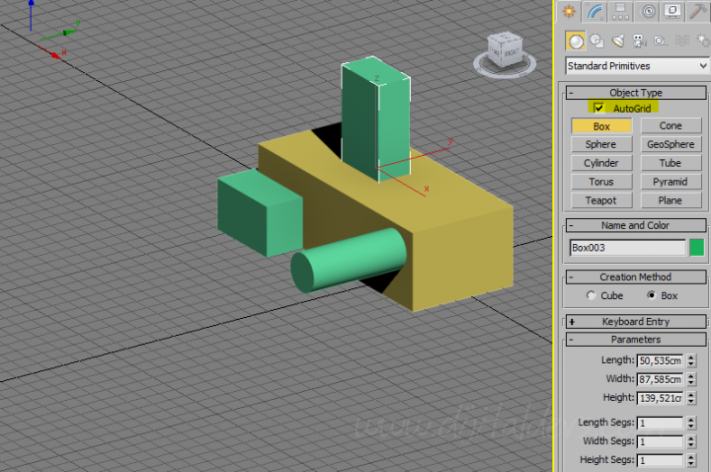The height and width of the screenshot is (472, 711).
Task: Adjust the Width Segs spinner
Action: point(691,441)
